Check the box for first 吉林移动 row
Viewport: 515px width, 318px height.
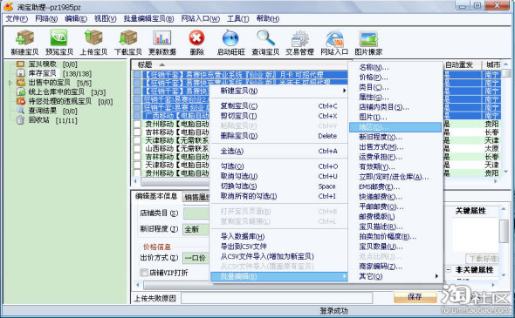[137, 132]
